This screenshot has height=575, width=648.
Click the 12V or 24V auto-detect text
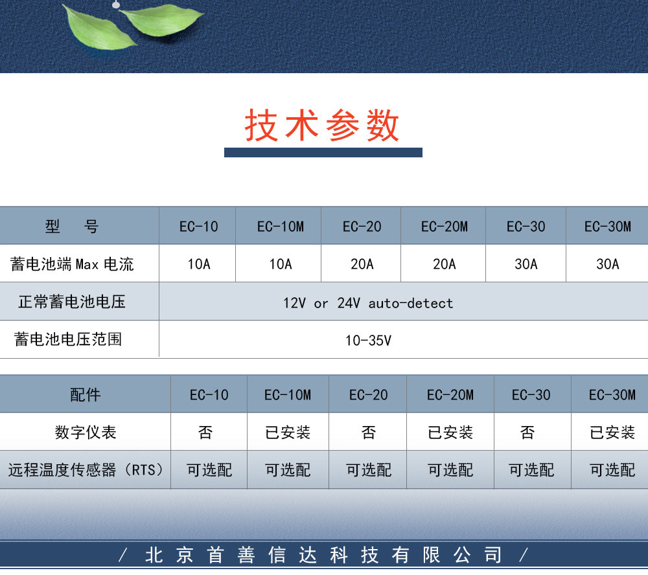click(x=368, y=303)
